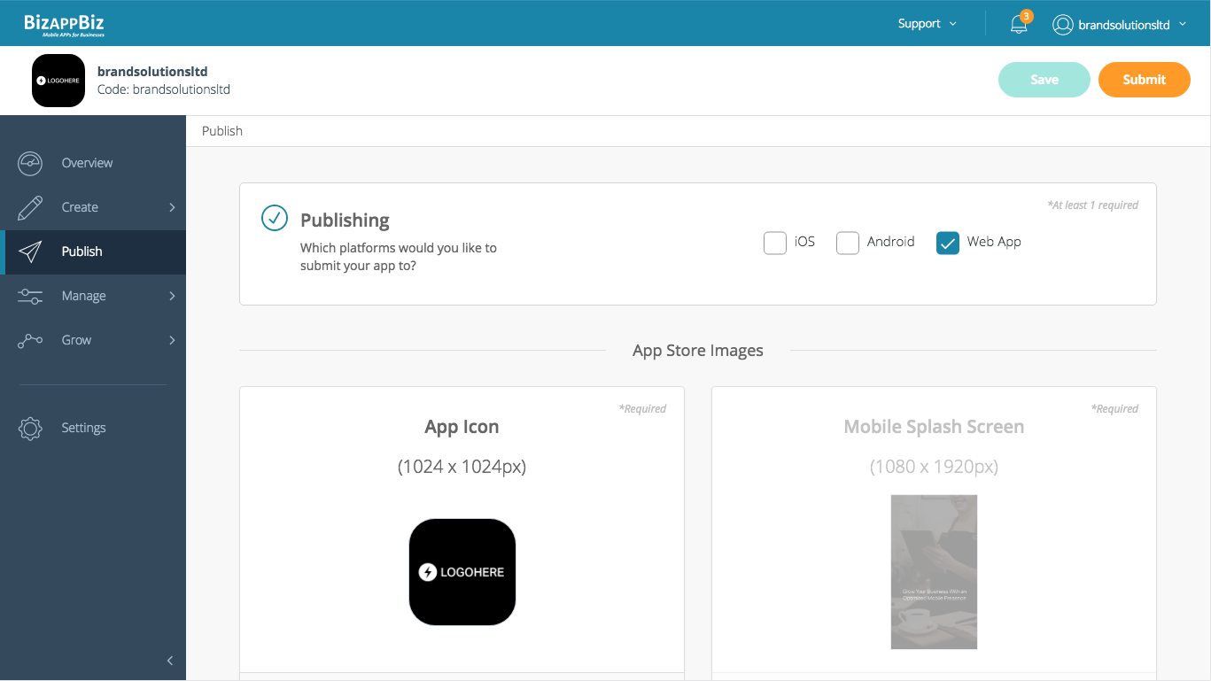Expand the Create submenu chevron

pos(172,207)
